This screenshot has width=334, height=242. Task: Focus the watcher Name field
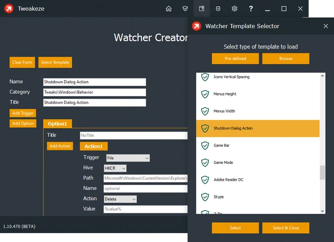95,82
